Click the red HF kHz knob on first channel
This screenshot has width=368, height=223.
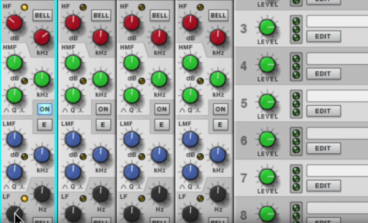[42, 37]
